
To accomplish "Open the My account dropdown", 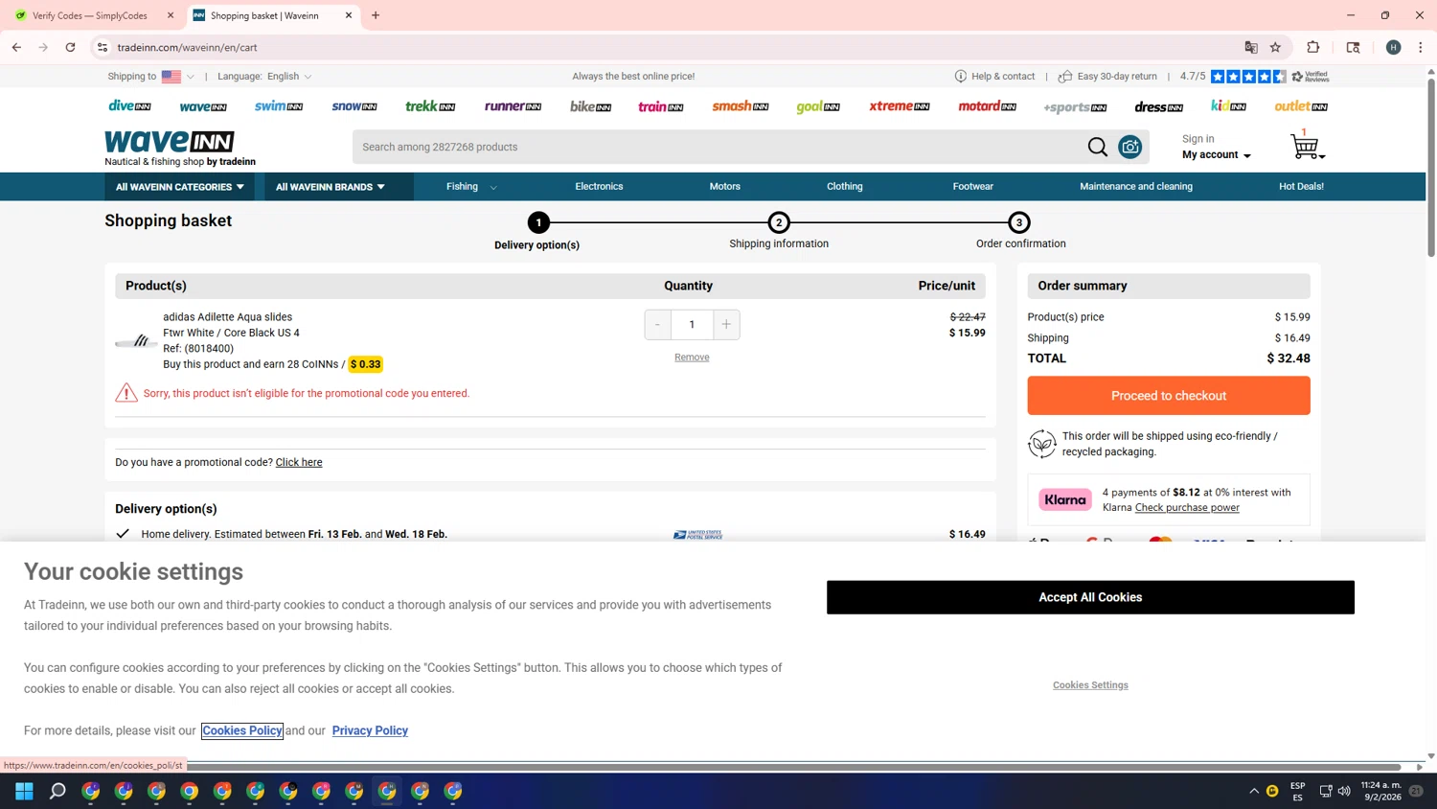I will (x=1216, y=154).
